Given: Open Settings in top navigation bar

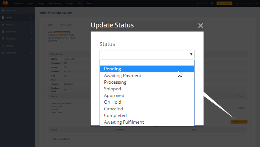Looking at the screenshot, I should pyautogui.click(x=69, y=3).
